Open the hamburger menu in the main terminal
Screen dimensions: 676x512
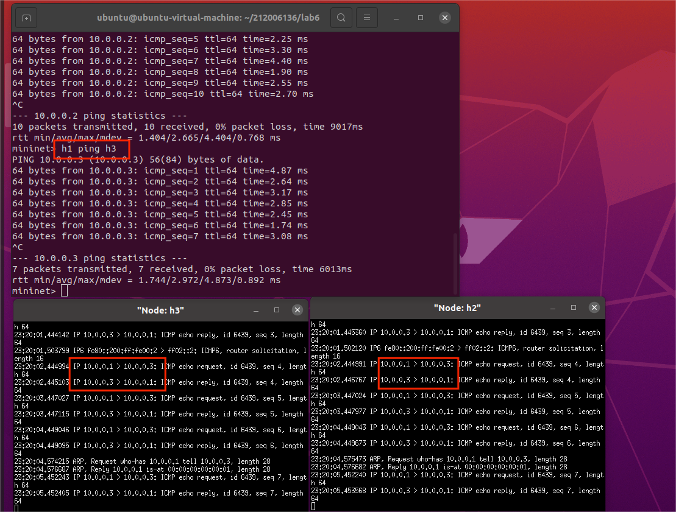pos(367,18)
